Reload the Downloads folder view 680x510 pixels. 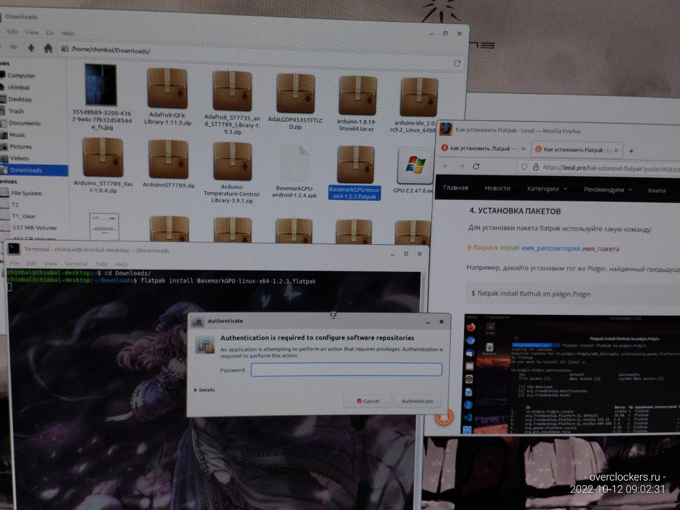click(x=457, y=63)
